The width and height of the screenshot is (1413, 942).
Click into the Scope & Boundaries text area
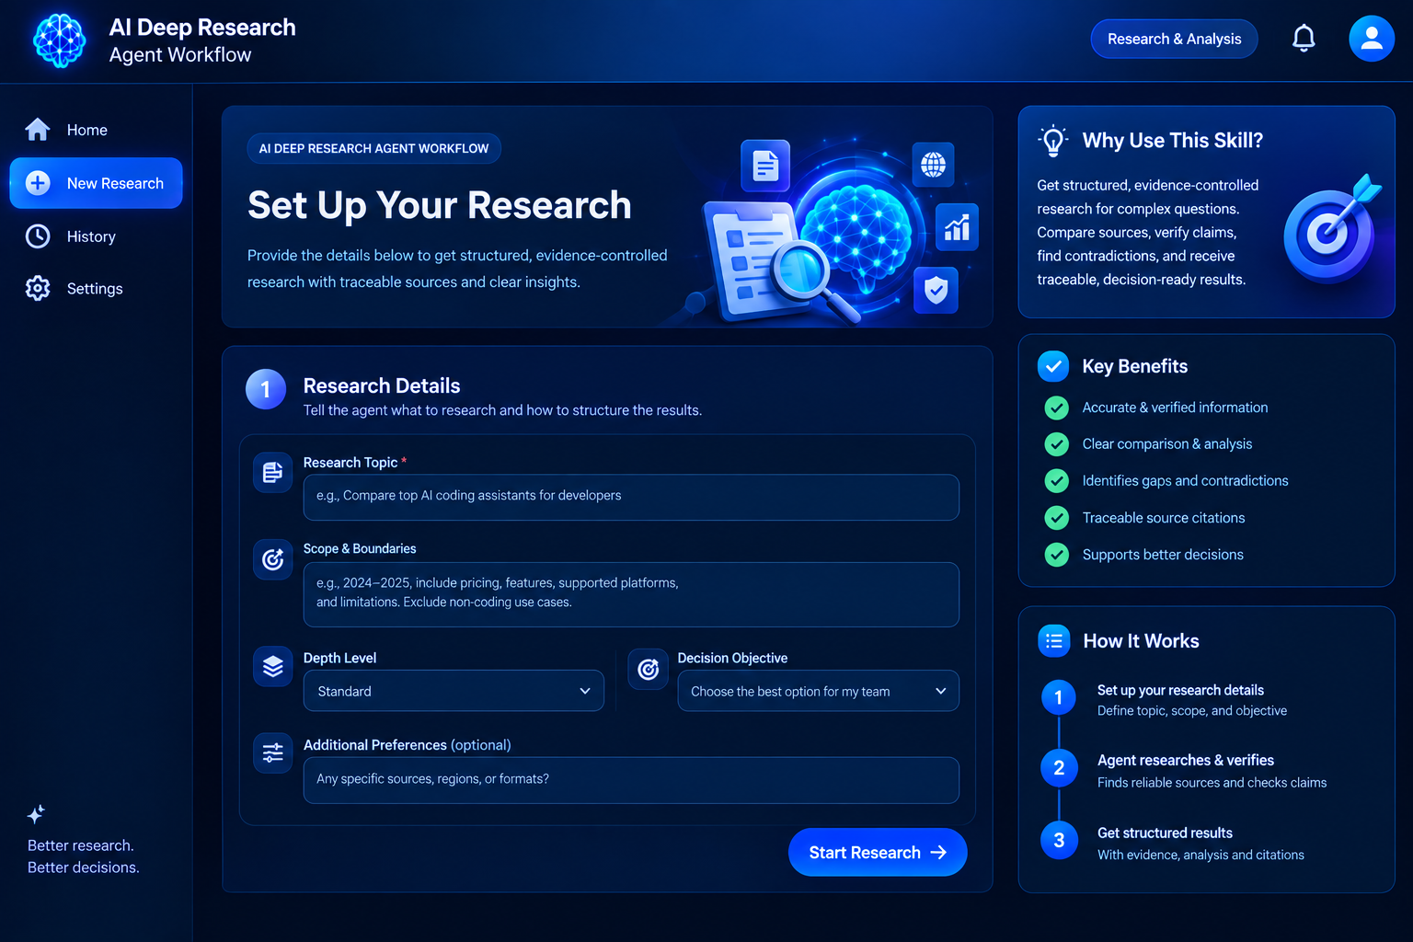(x=631, y=594)
